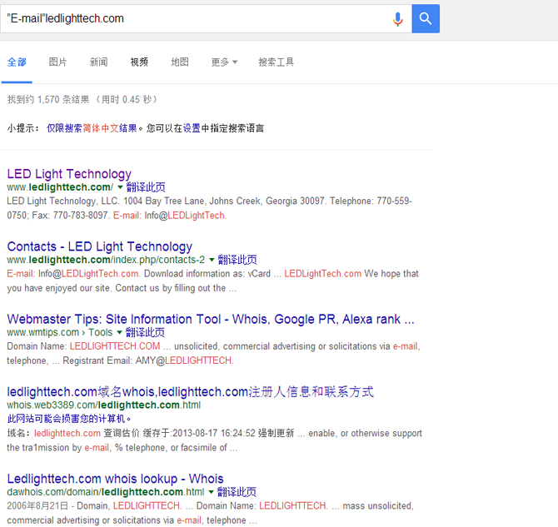Click the blue magnifier search button

426,18
